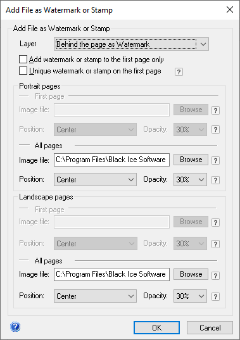
Task: Open the Layer dropdown
Action: [x=131, y=44]
